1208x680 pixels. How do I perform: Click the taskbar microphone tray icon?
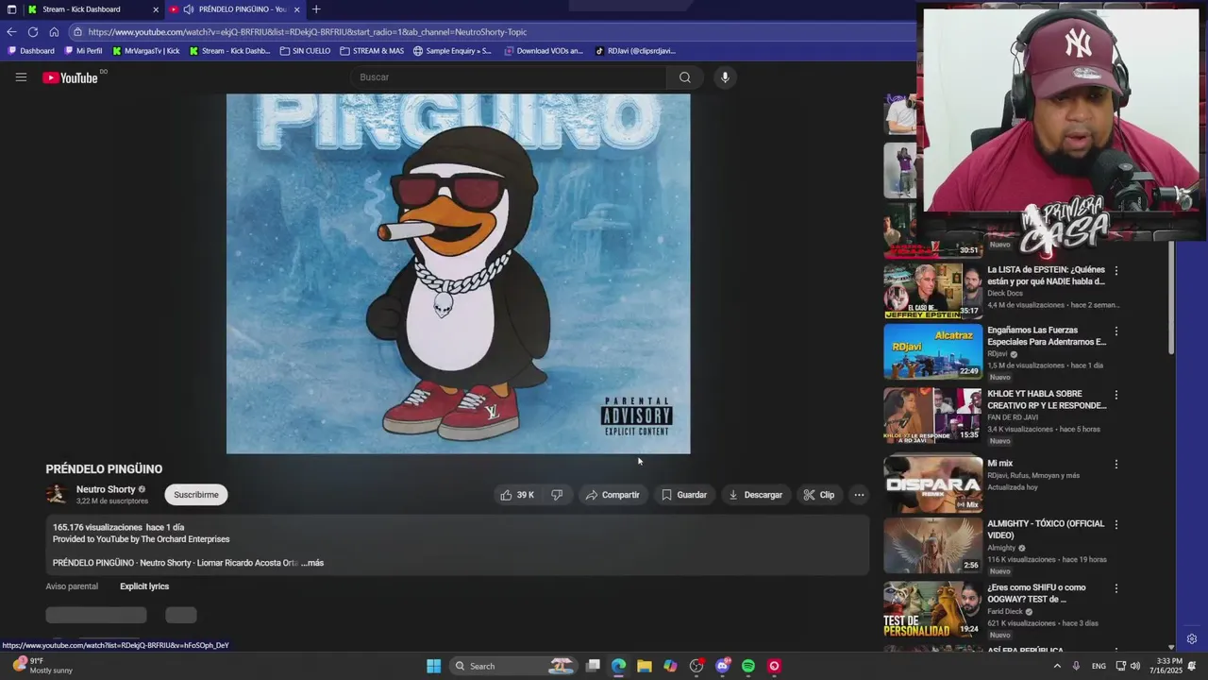pyautogui.click(x=1076, y=666)
